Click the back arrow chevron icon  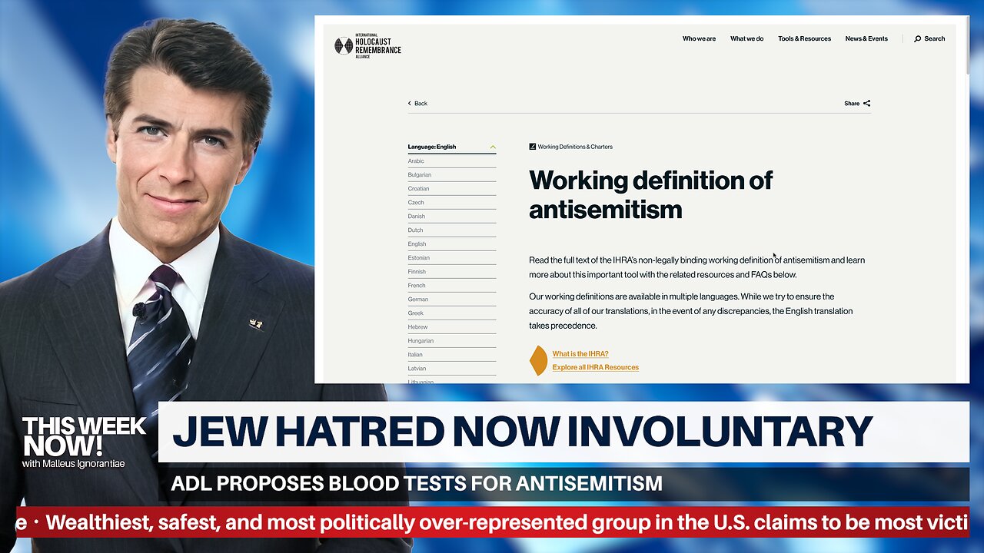[x=410, y=103]
